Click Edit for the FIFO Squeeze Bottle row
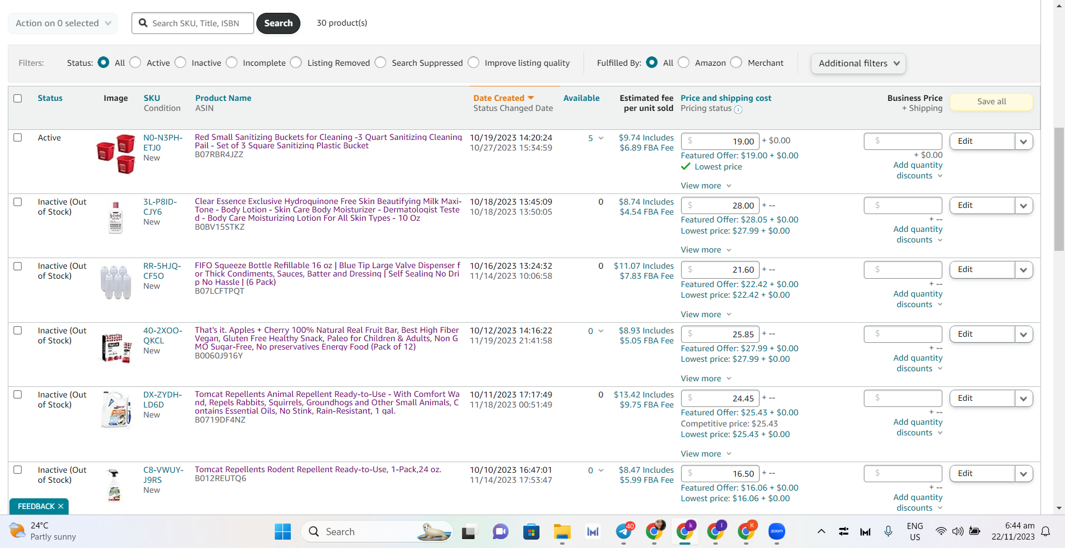The height and width of the screenshot is (548, 1065). click(982, 270)
